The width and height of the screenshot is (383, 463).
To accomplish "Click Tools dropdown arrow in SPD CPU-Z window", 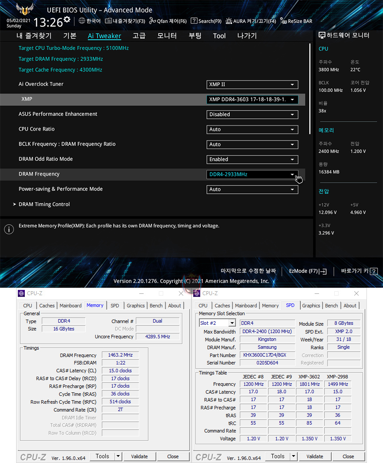I will click(293, 456).
